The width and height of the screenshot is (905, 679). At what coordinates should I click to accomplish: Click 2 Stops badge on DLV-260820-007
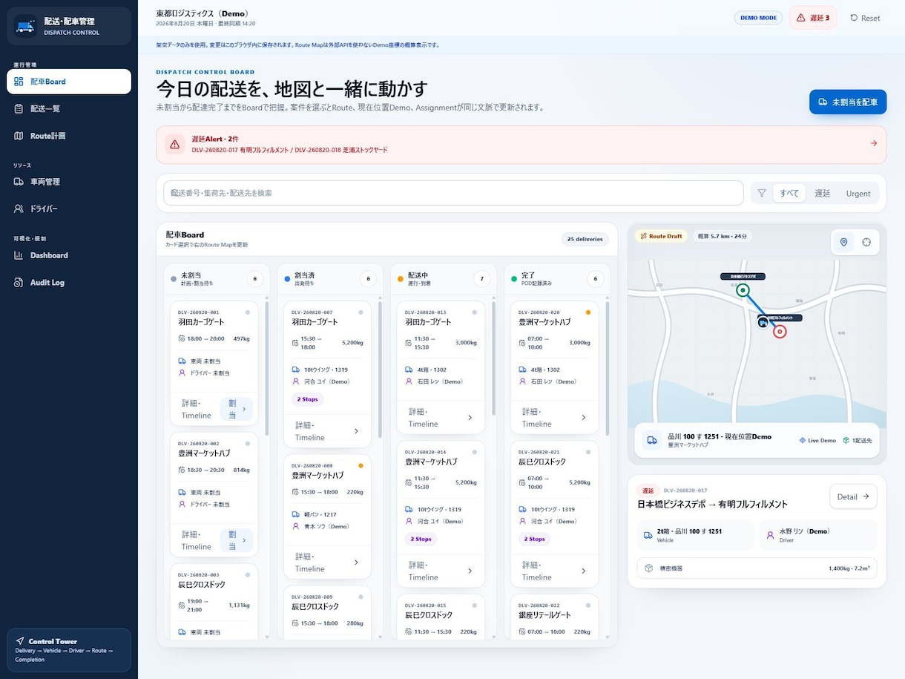pos(307,399)
